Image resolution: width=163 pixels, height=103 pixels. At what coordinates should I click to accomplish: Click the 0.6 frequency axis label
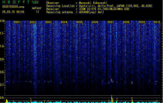(2, 98)
